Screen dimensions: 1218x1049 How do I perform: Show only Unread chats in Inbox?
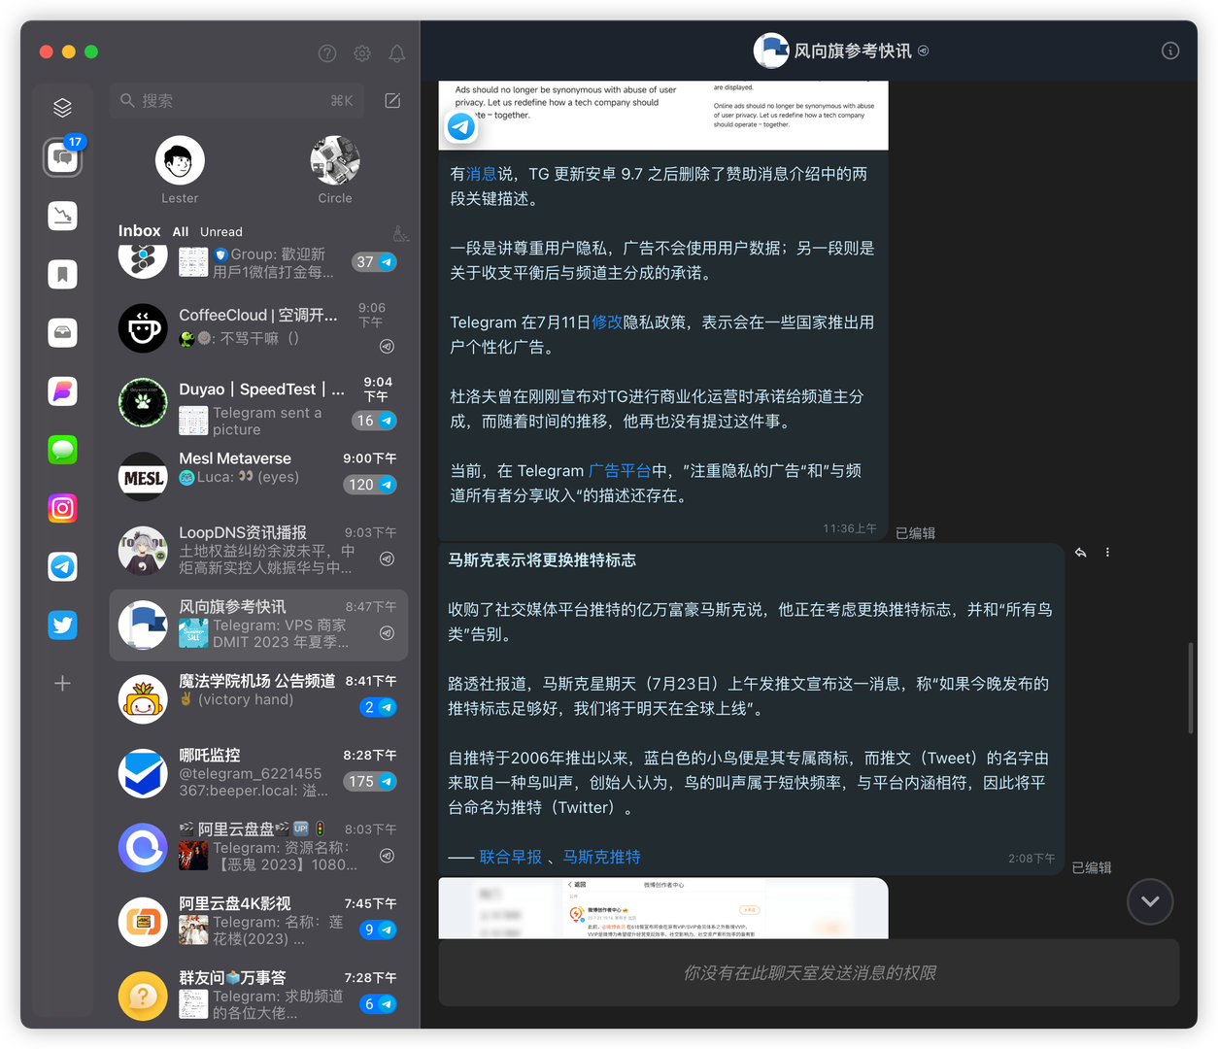[x=220, y=232]
